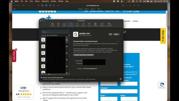Open the Develop menu
The width and height of the screenshot is (179, 101).
(x=53, y=1)
